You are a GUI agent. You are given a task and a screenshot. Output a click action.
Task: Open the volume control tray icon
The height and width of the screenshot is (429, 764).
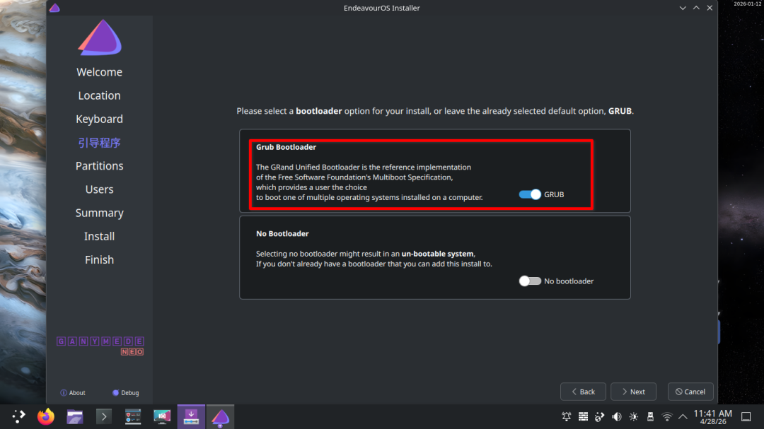click(617, 416)
